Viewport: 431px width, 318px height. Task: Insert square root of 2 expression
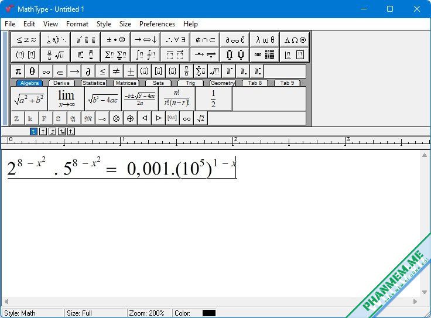coord(200,118)
